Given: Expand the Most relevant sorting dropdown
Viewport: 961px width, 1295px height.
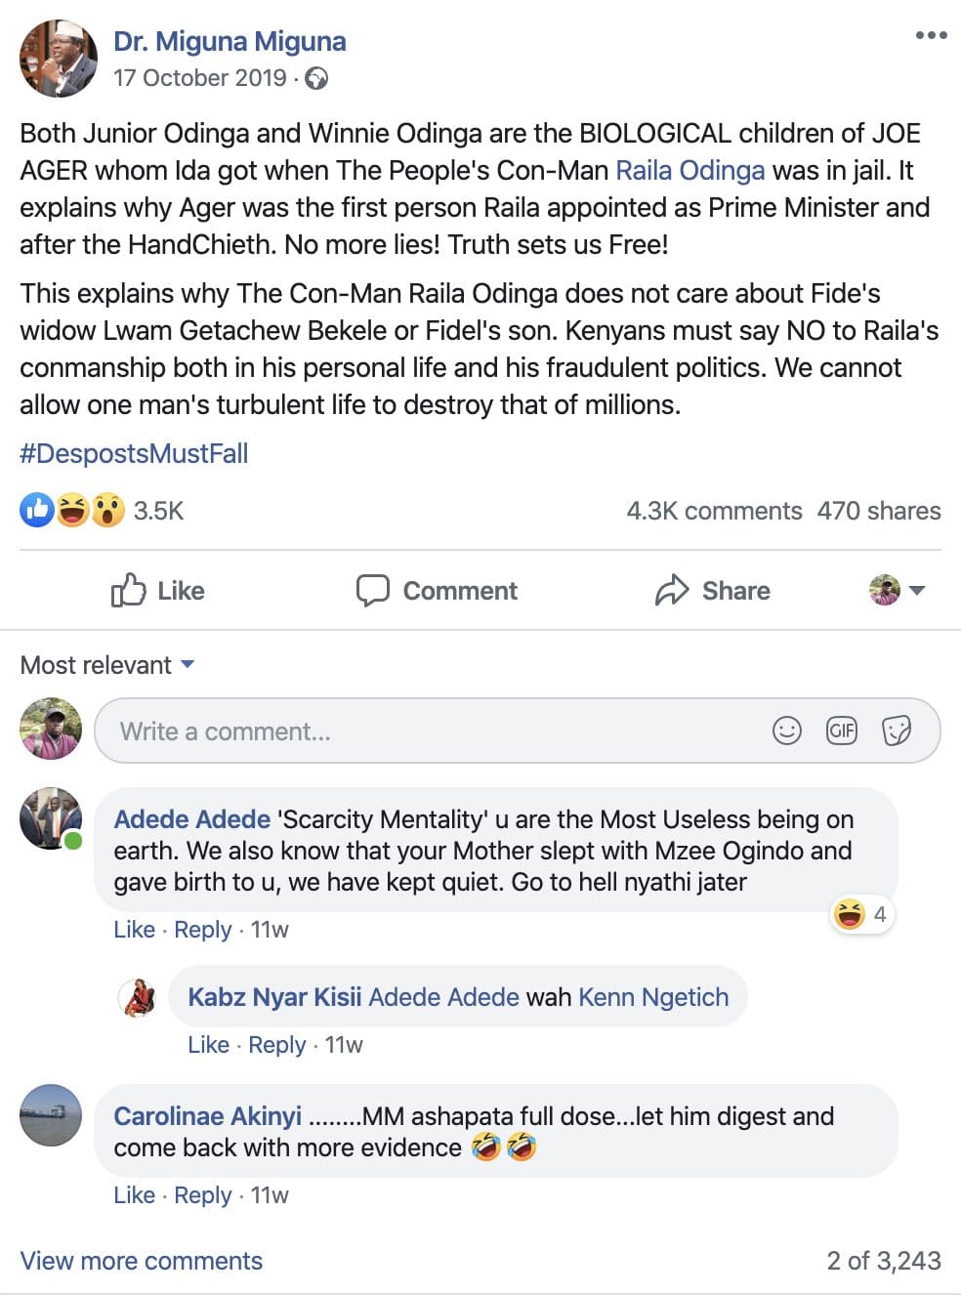Looking at the screenshot, I should point(107,665).
